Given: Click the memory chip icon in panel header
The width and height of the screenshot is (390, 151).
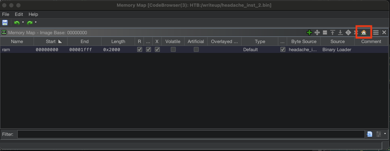Looking at the screenshot, I should tap(4, 32).
